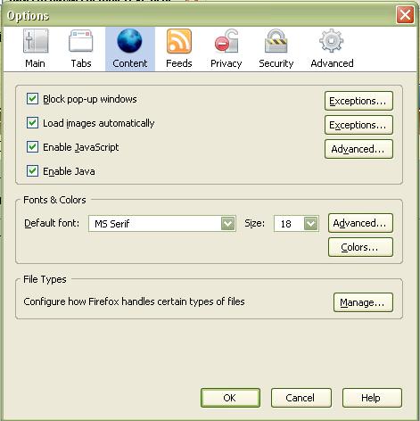The width and height of the screenshot is (420, 421).
Task: Open the Main preferences panel icon
Action: click(36, 41)
